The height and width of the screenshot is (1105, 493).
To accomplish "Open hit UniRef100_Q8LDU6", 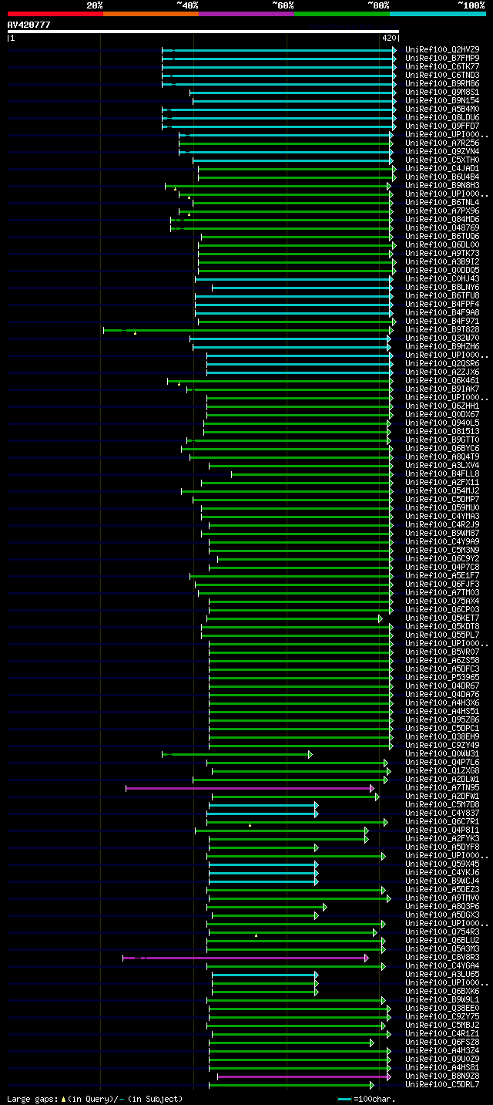I will (442, 118).
